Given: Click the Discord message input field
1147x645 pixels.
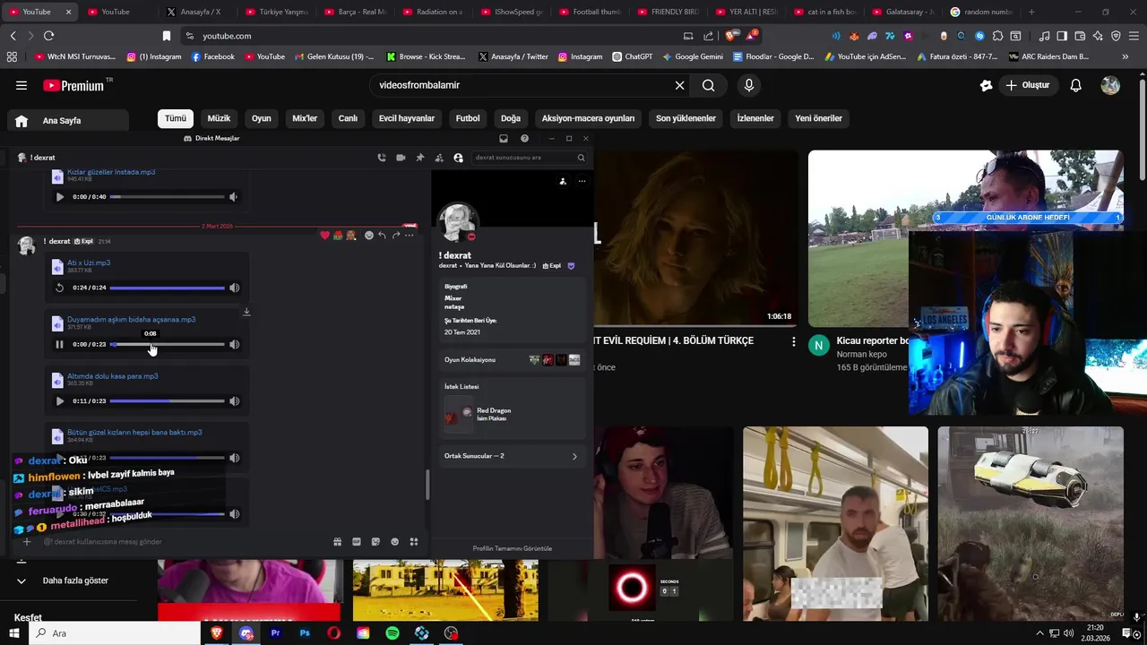Looking at the screenshot, I should pyautogui.click(x=184, y=542).
